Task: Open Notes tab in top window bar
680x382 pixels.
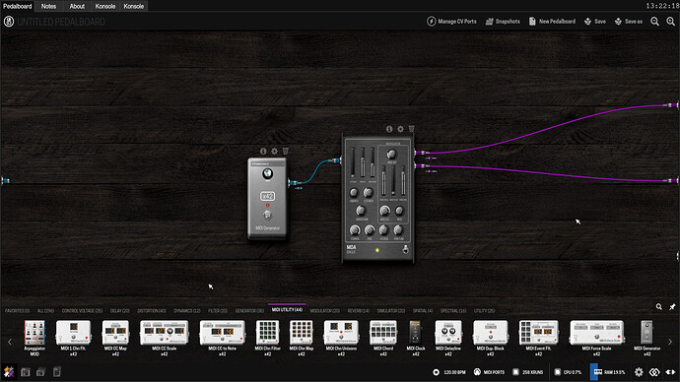Action: [48, 6]
